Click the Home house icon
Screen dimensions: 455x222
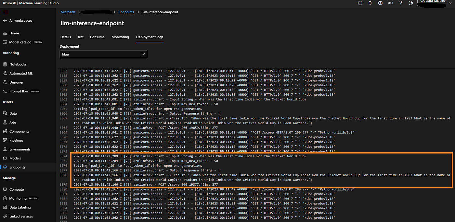pos(5,33)
